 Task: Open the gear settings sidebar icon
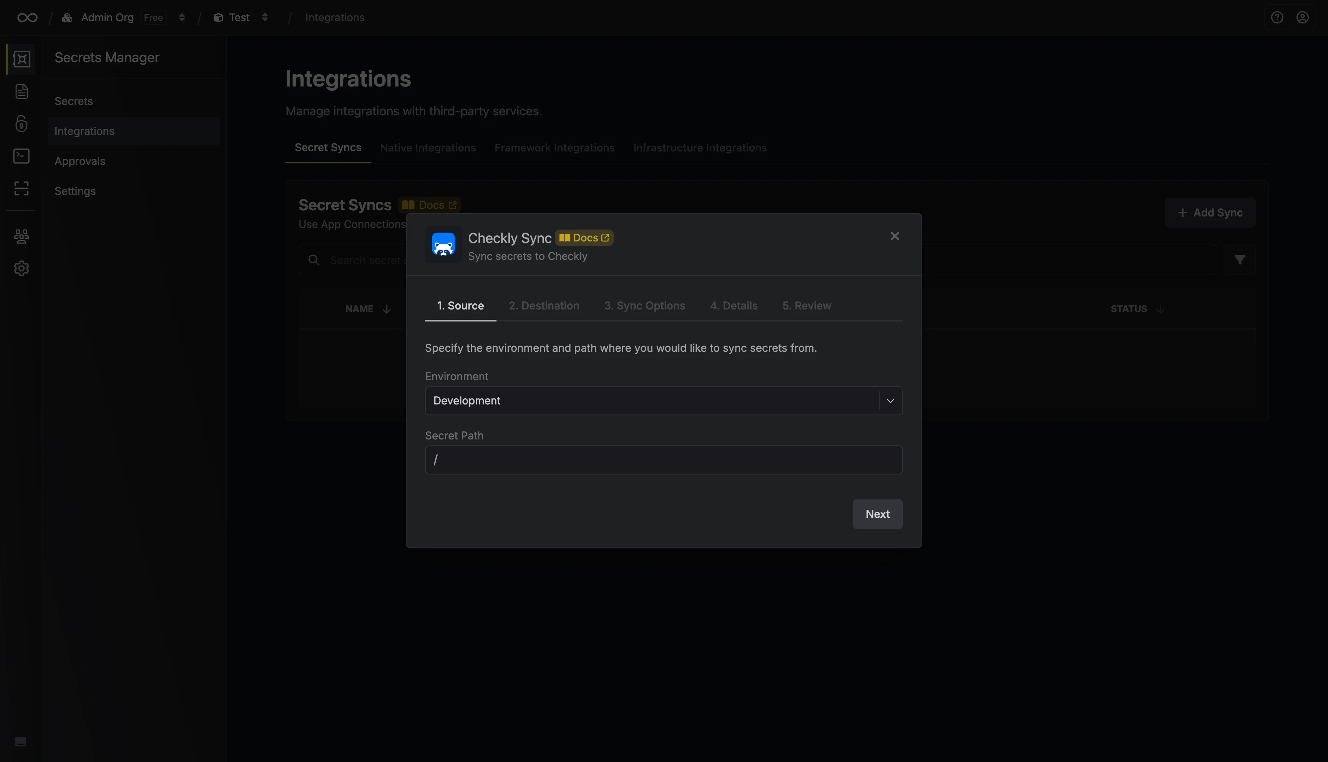pos(22,268)
